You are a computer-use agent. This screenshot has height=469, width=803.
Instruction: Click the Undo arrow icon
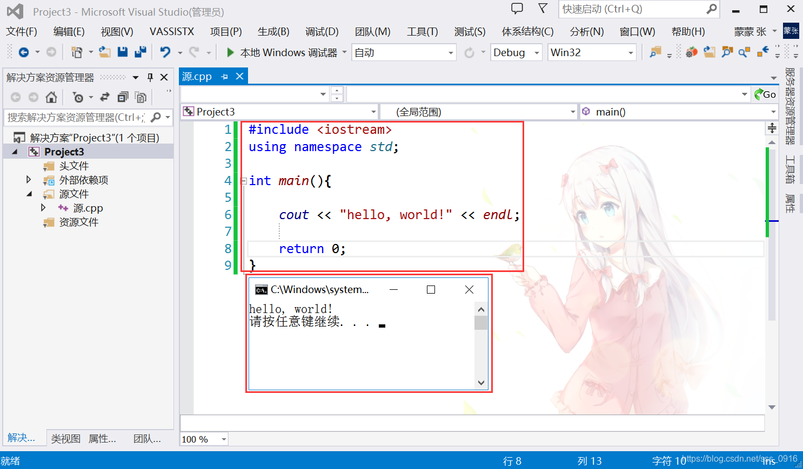coord(165,52)
